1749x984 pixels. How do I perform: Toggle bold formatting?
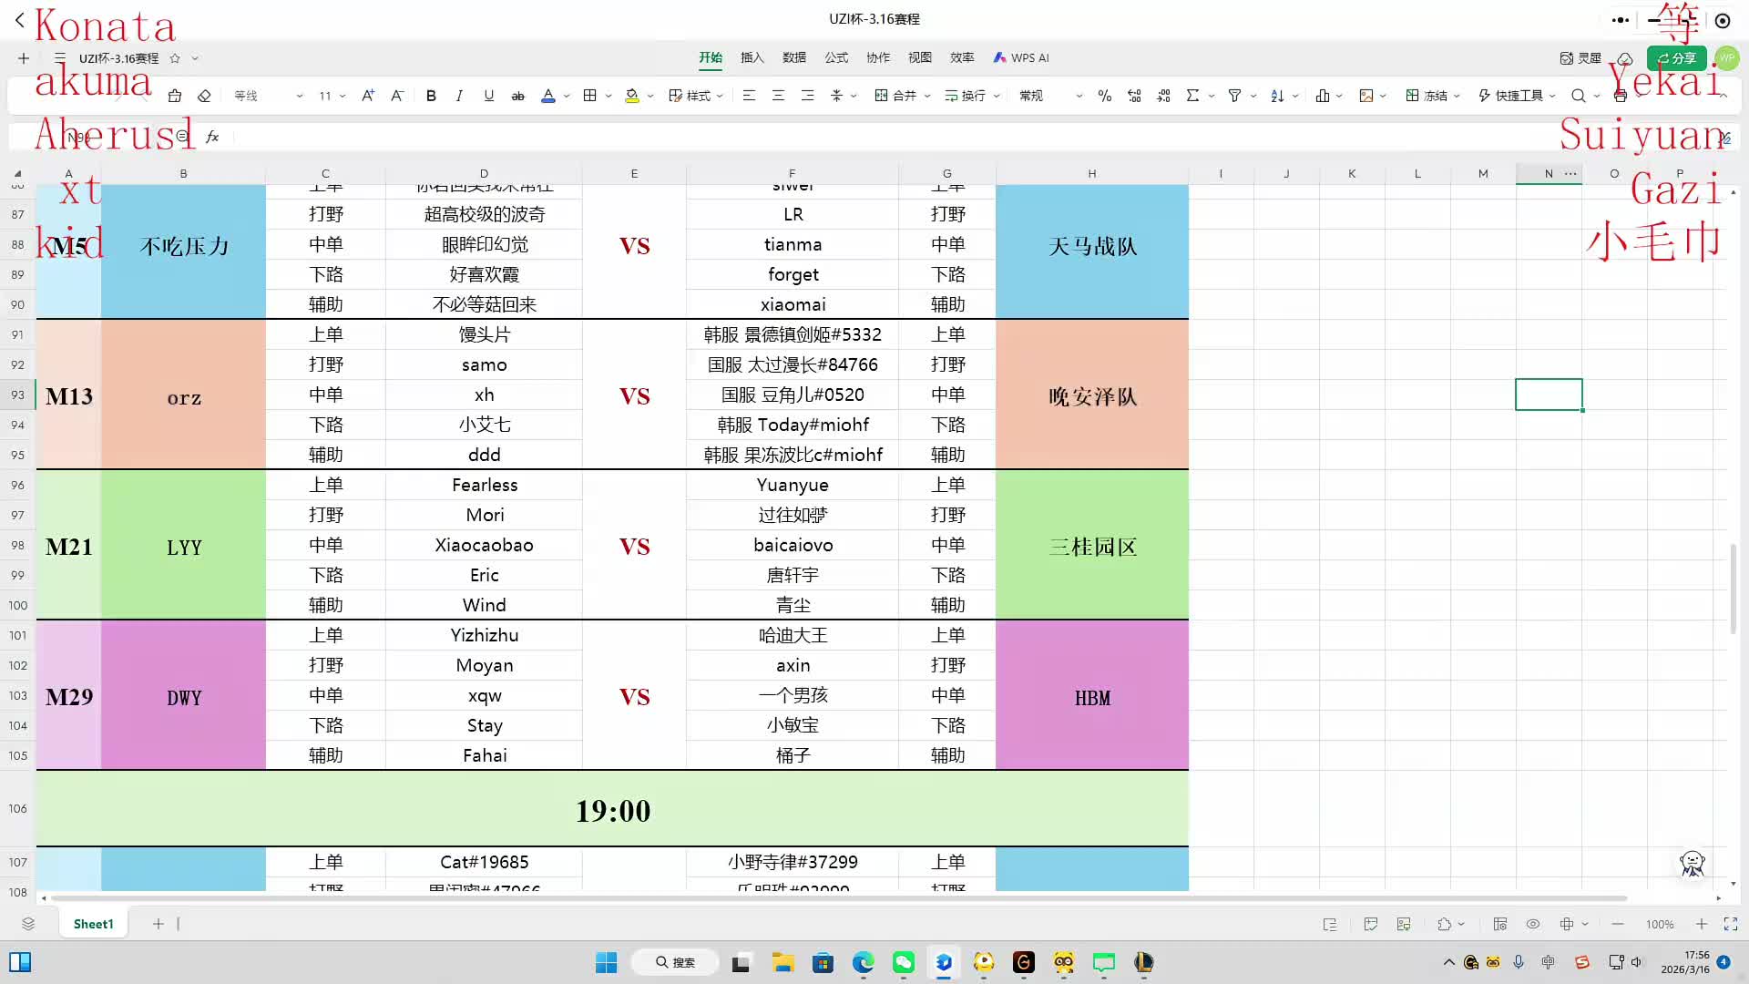(x=431, y=96)
